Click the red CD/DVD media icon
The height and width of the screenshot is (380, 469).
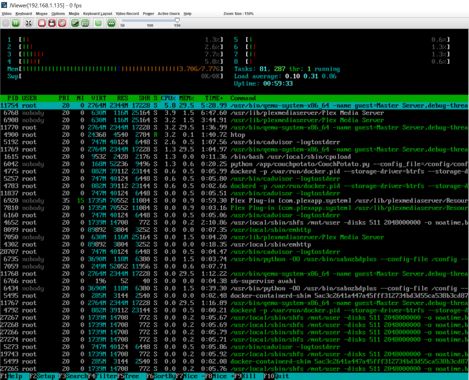[62, 23]
